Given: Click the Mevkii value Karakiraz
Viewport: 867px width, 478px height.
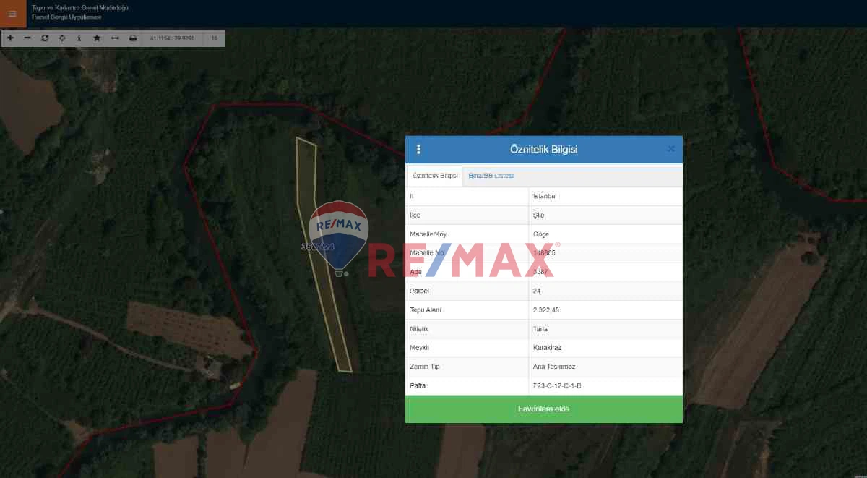Looking at the screenshot, I should point(547,347).
